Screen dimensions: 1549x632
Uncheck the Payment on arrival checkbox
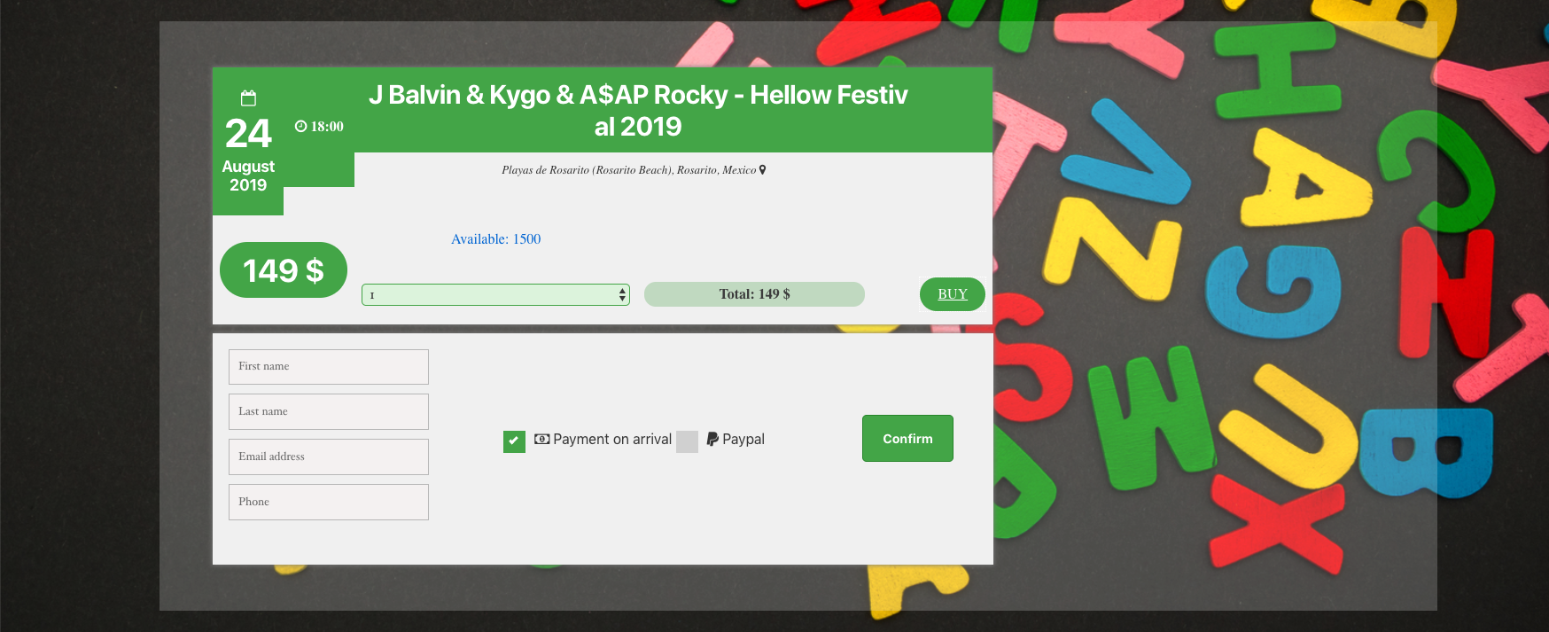pos(514,441)
